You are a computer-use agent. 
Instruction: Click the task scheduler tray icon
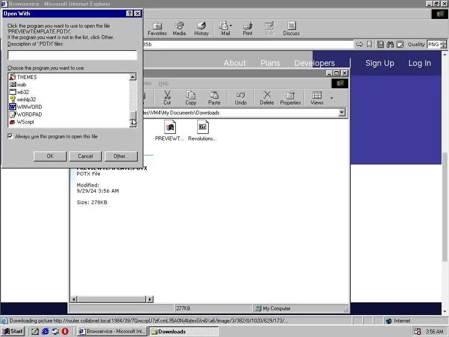click(x=417, y=332)
